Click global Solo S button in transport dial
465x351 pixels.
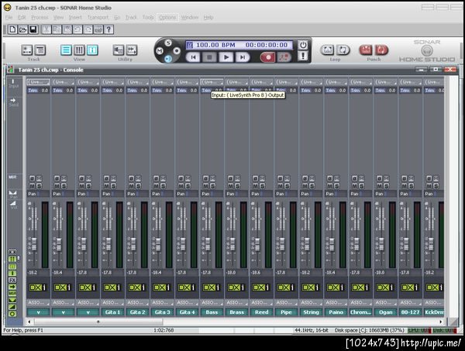click(x=168, y=43)
